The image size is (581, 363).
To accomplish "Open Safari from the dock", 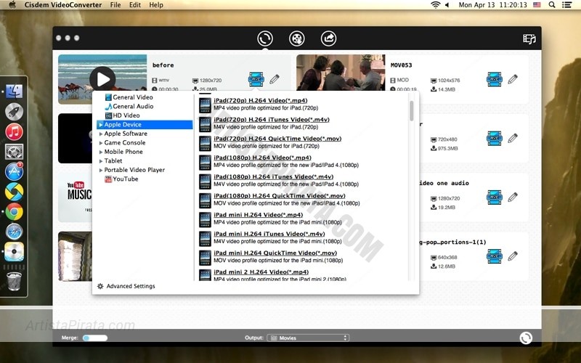I will click(x=14, y=232).
